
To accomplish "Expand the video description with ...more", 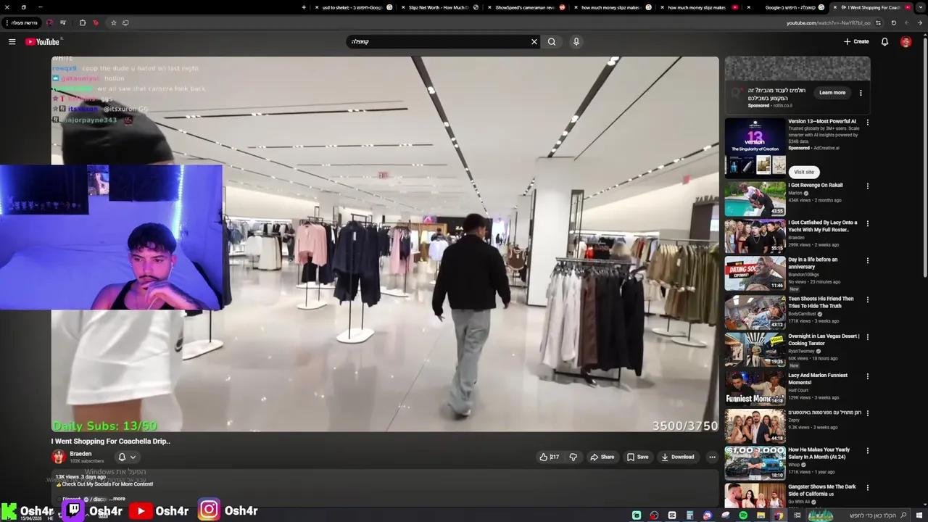I will [117, 499].
